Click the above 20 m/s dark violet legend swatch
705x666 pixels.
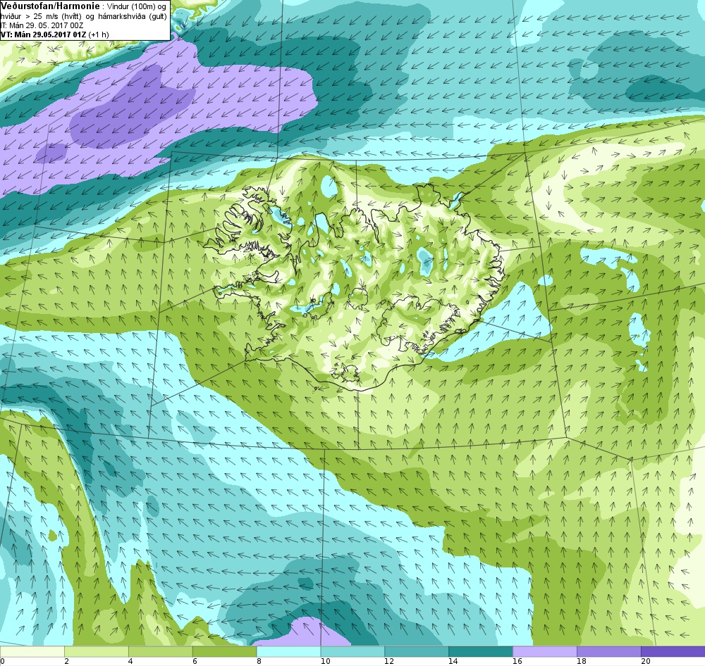point(673,651)
